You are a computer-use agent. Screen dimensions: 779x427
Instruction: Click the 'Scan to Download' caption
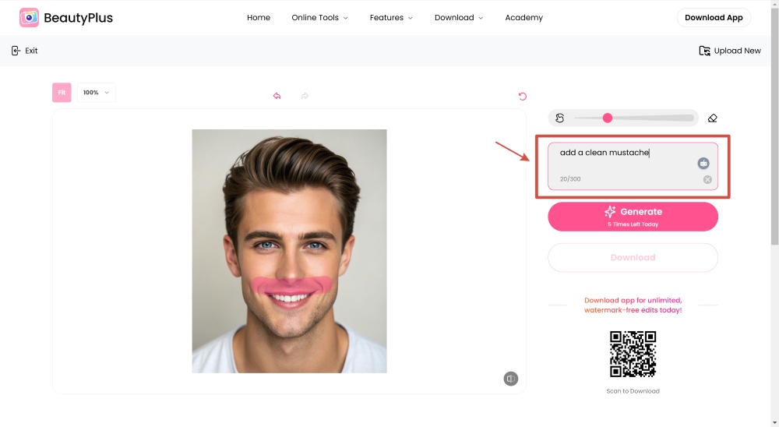coord(633,391)
